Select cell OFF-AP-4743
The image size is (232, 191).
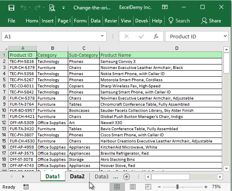pyautogui.click(x=22, y=166)
